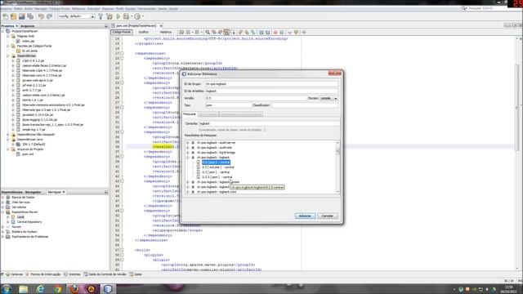Click the Classificador input field
Screen dimensions: 523x294
305,105
